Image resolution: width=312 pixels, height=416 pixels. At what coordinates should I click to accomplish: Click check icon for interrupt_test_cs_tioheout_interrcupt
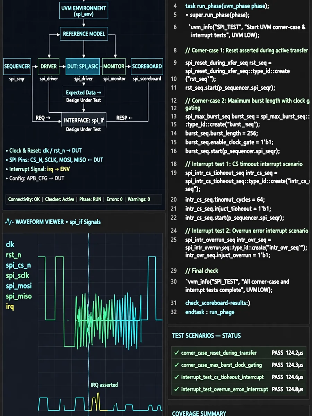click(x=176, y=377)
